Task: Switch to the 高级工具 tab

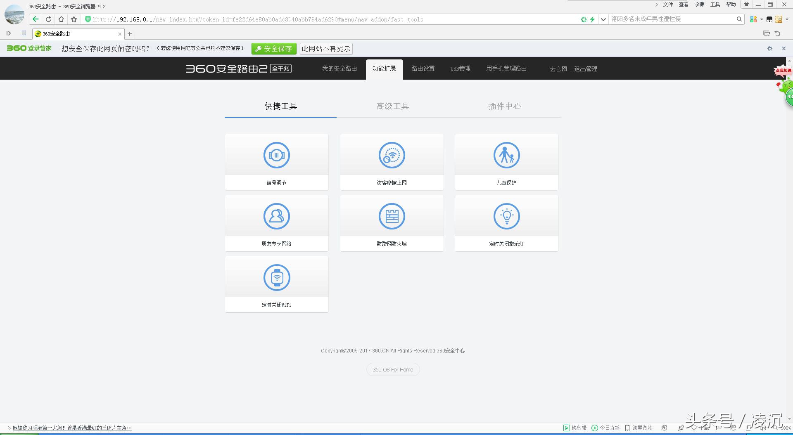Action: 392,106
